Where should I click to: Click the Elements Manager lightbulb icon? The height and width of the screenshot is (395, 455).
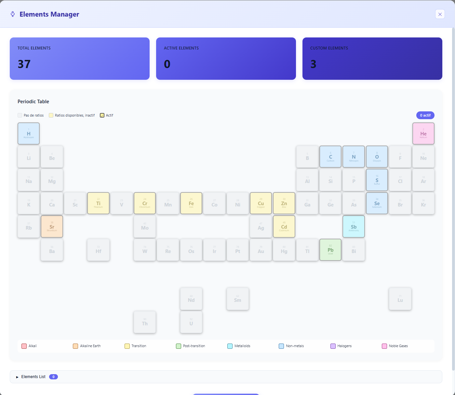[x=12, y=14]
